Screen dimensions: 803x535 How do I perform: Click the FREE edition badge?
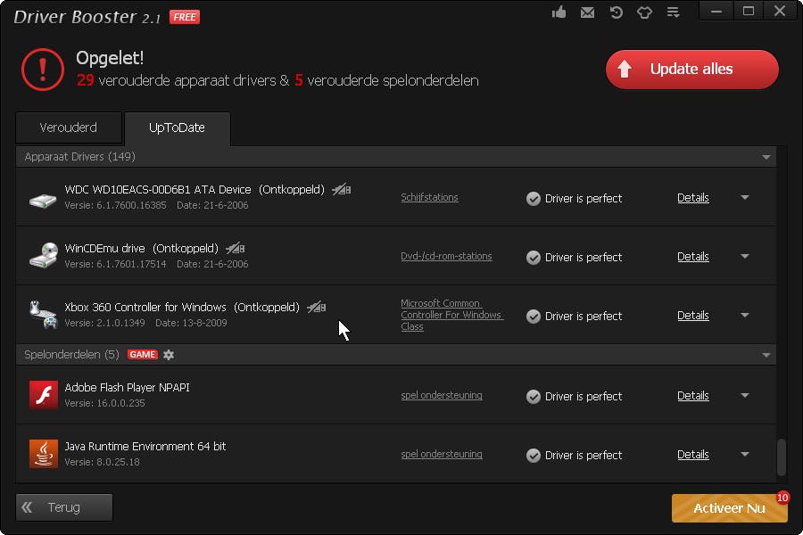pyautogui.click(x=185, y=17)
